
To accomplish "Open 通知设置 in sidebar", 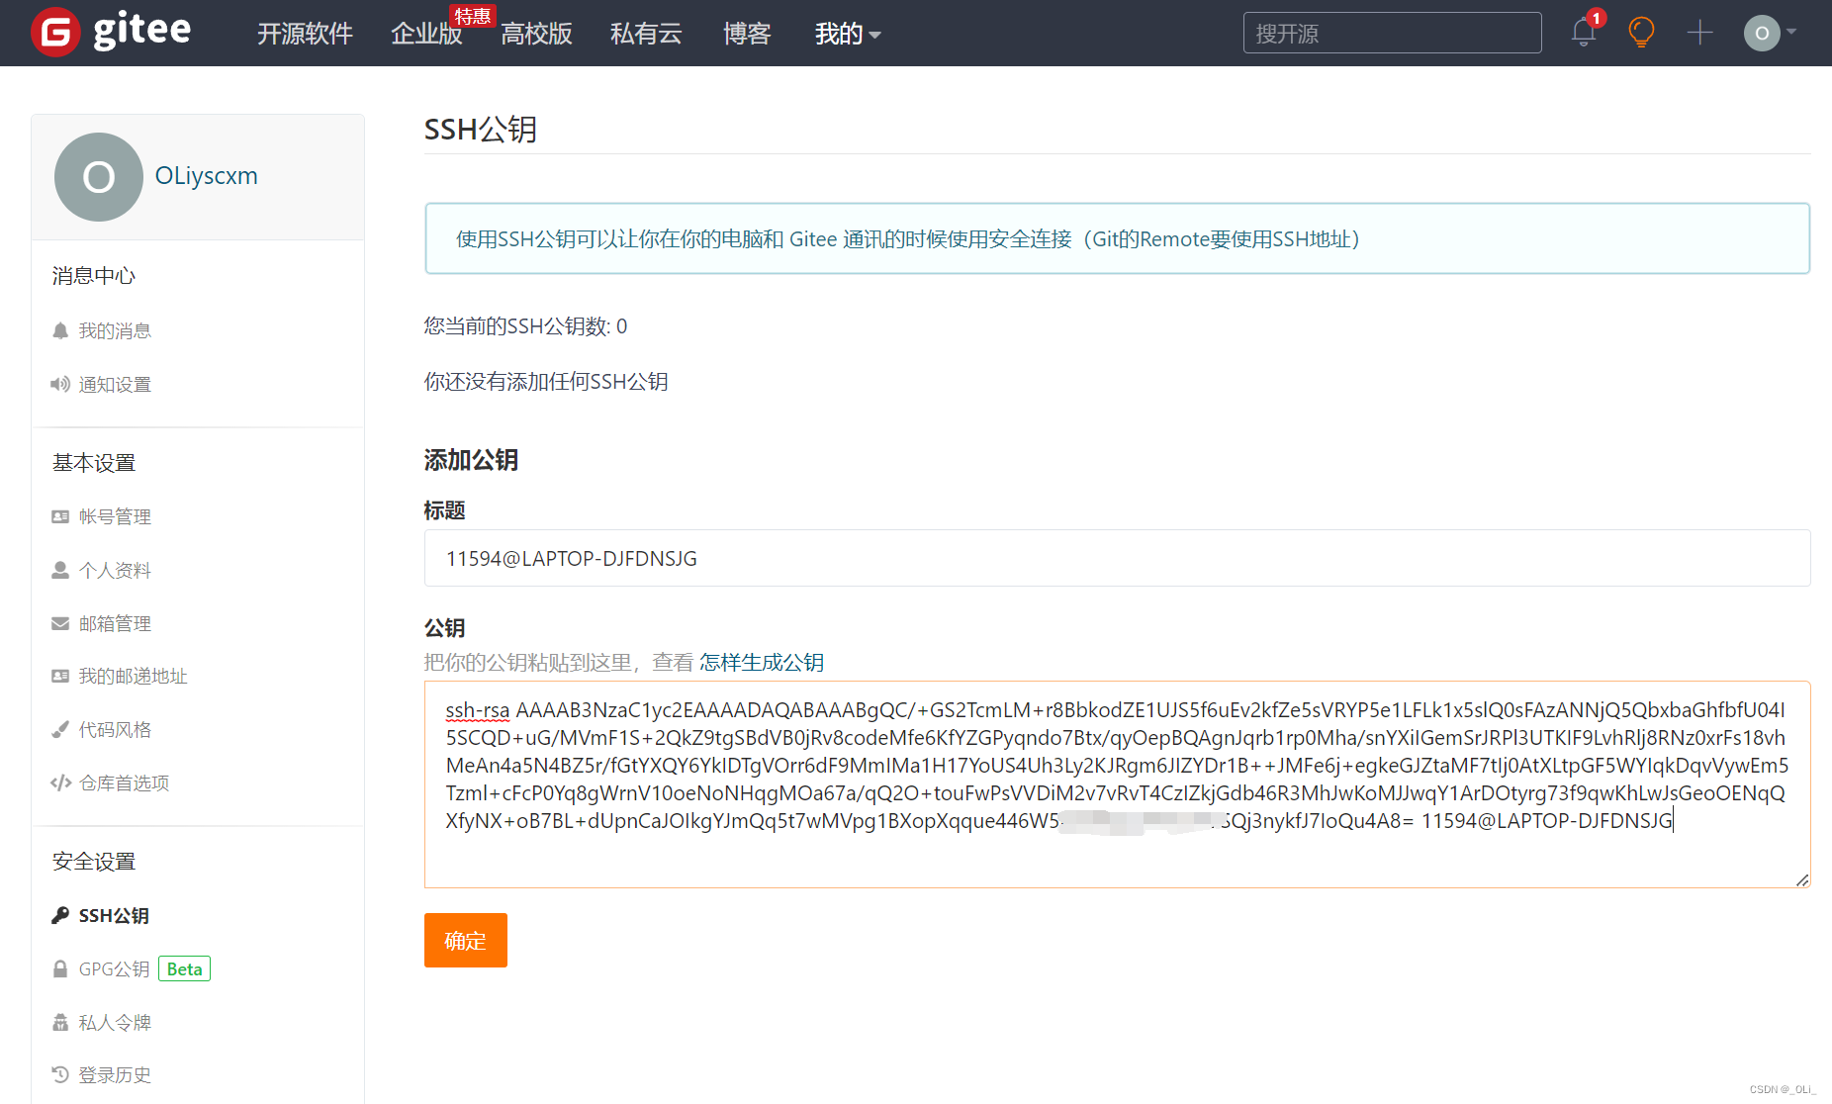I will point(115,384).
